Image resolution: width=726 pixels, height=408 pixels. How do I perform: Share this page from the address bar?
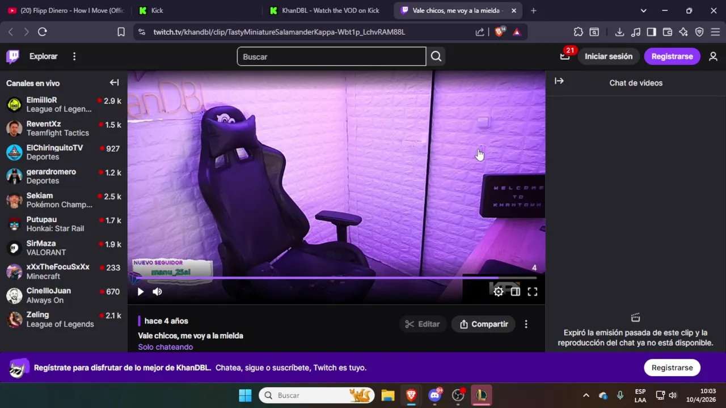(480, 32)
